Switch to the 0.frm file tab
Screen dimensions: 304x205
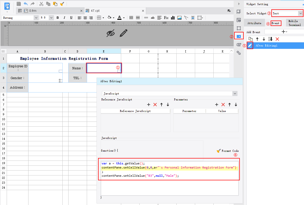point(33,11)
